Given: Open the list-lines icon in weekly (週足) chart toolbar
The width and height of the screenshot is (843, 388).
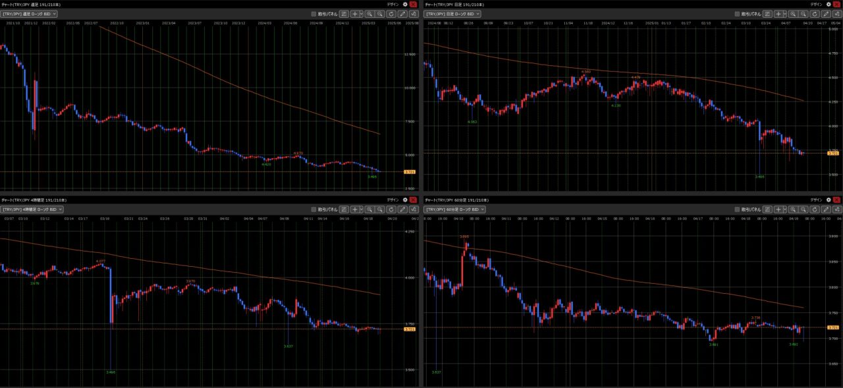Looking at the screenshot, I should (x=344, y=13).
